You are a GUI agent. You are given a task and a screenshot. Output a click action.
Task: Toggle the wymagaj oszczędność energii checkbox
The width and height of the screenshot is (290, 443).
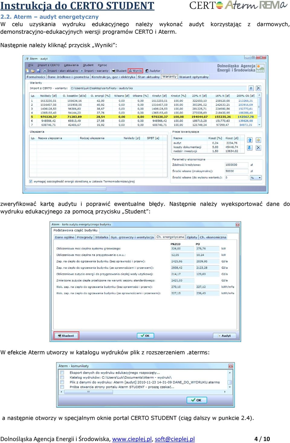pyautogui.click(x=31, y=181)
